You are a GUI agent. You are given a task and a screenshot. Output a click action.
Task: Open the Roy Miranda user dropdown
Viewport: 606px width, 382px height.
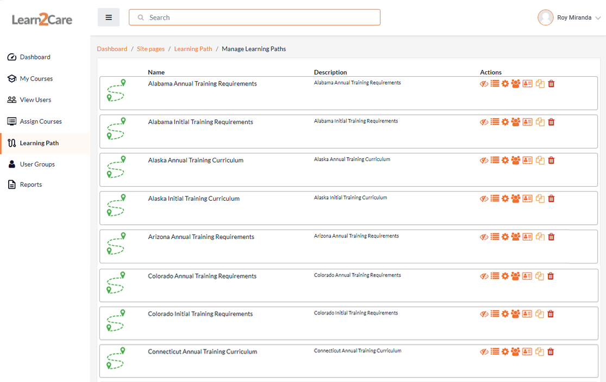coord(569,17)
